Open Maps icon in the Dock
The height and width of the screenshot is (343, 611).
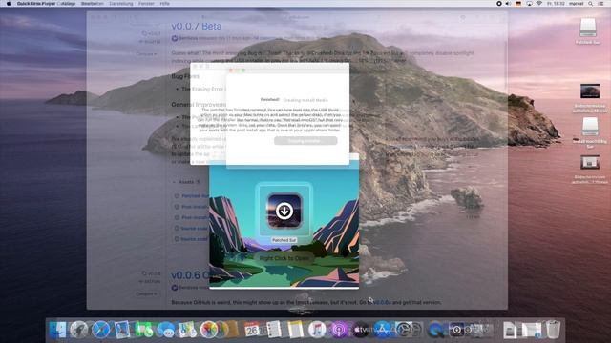click(x=187, y=330)
